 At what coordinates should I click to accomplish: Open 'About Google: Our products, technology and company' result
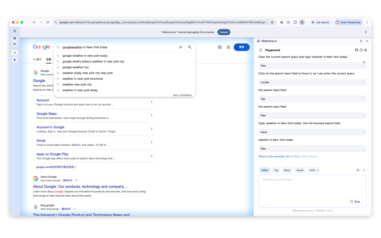(x=80, y=187)
